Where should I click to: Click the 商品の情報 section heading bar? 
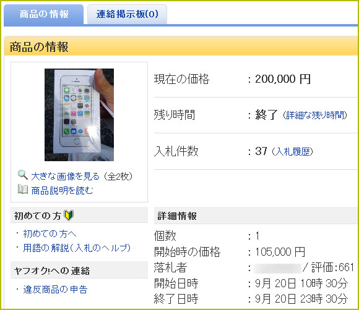[181, 46]
